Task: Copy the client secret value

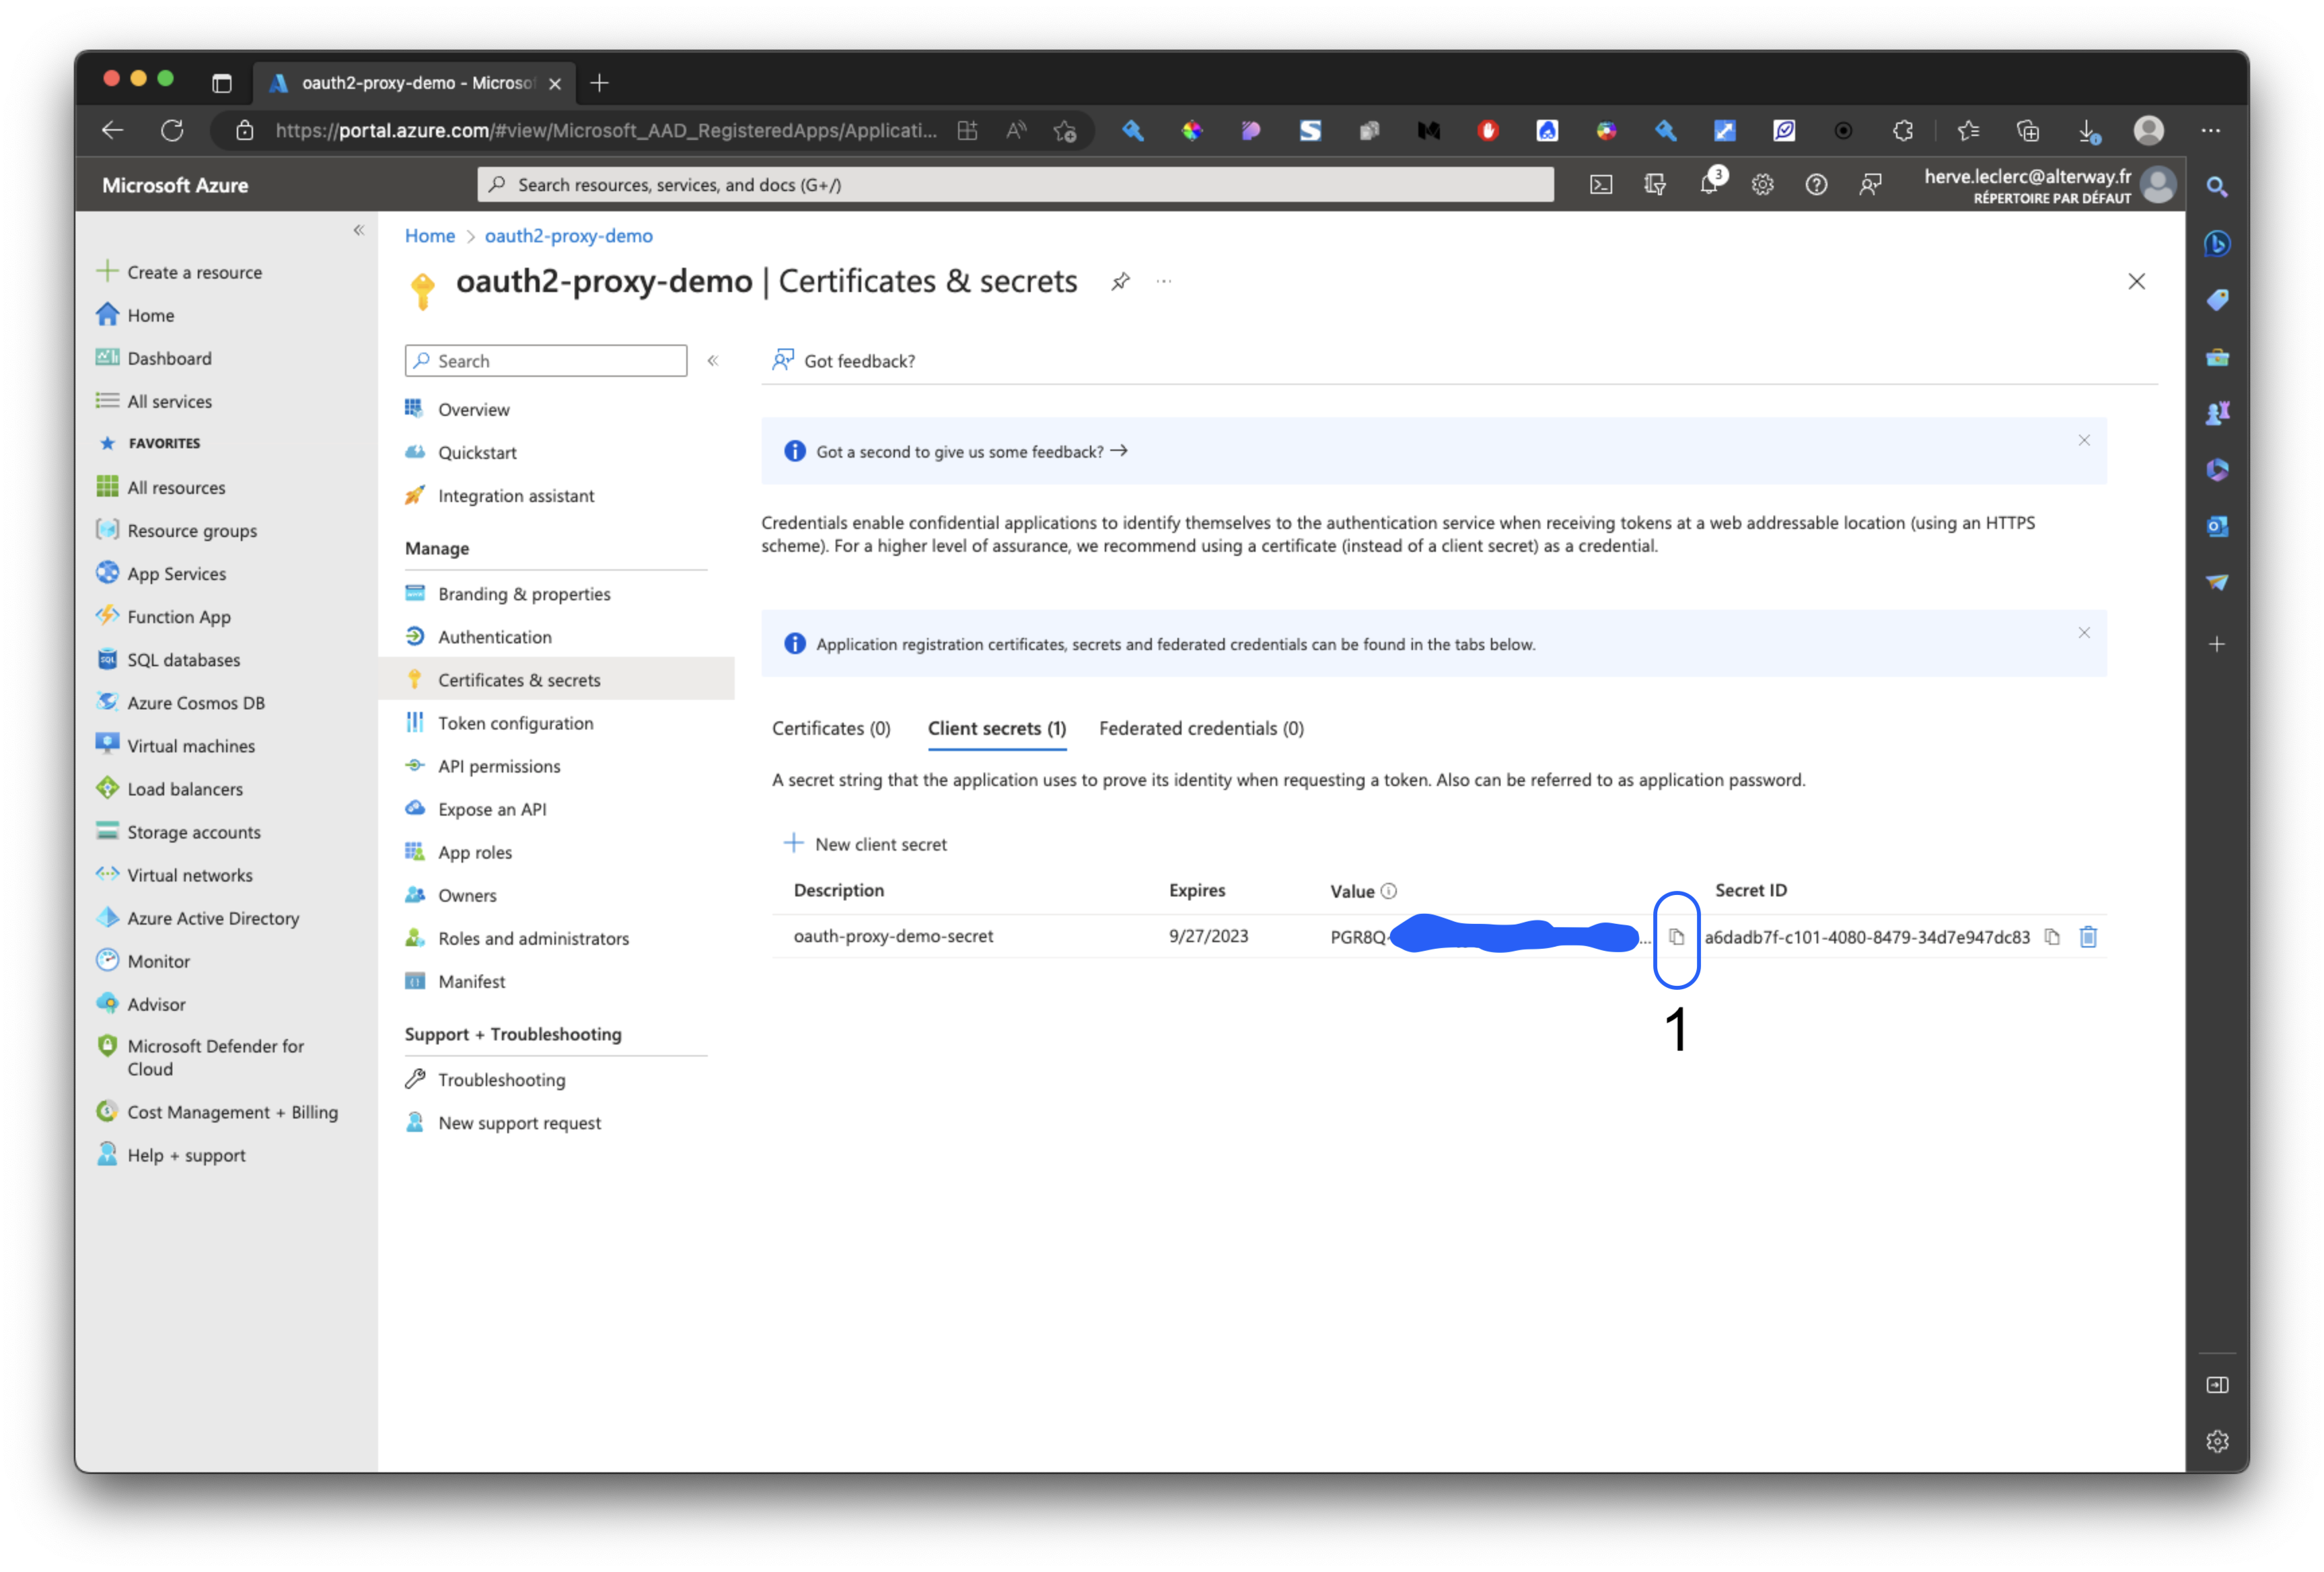Action: tap(1676, 937)
